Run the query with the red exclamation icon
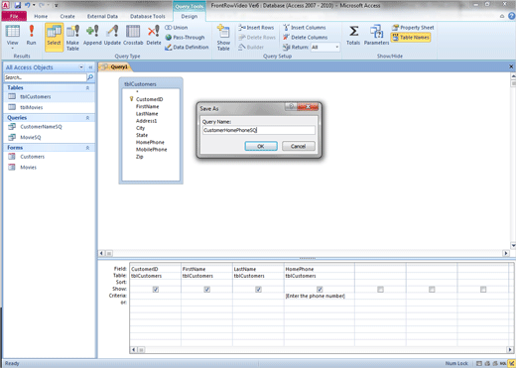The image size is (516, 368). [x=31, y=35]
